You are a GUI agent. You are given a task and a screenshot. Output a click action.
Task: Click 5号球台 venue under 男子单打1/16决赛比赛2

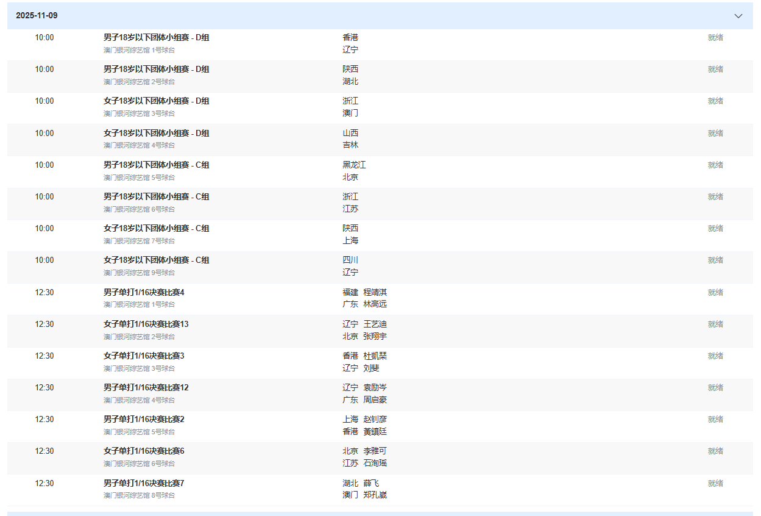point(139,432)
